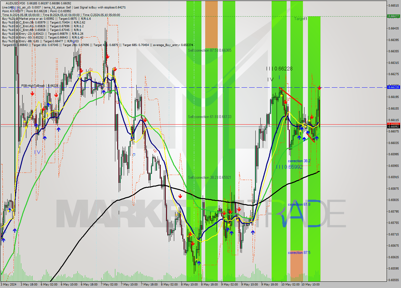The width and height of the screenshot is (401, 288).
Task: Click the 'Buy %20 @ Market price' line
Action: (46, 18)
